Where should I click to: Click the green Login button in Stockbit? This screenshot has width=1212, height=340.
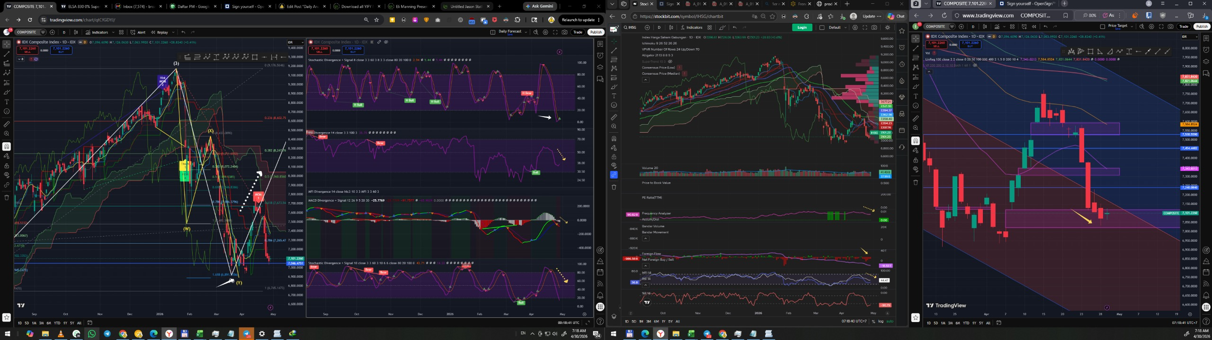click(802, 27)
